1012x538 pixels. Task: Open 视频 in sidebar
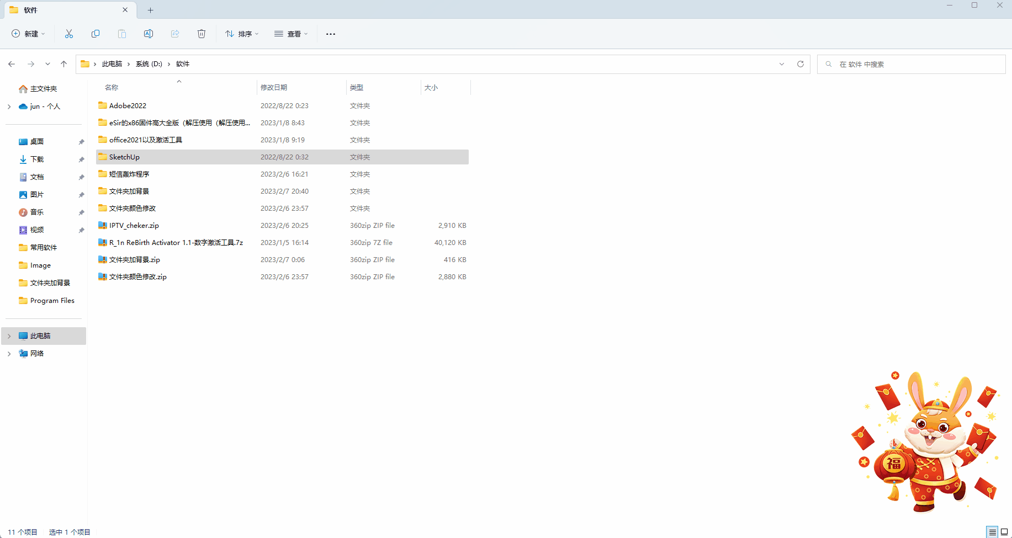click(x=37, y=230)
